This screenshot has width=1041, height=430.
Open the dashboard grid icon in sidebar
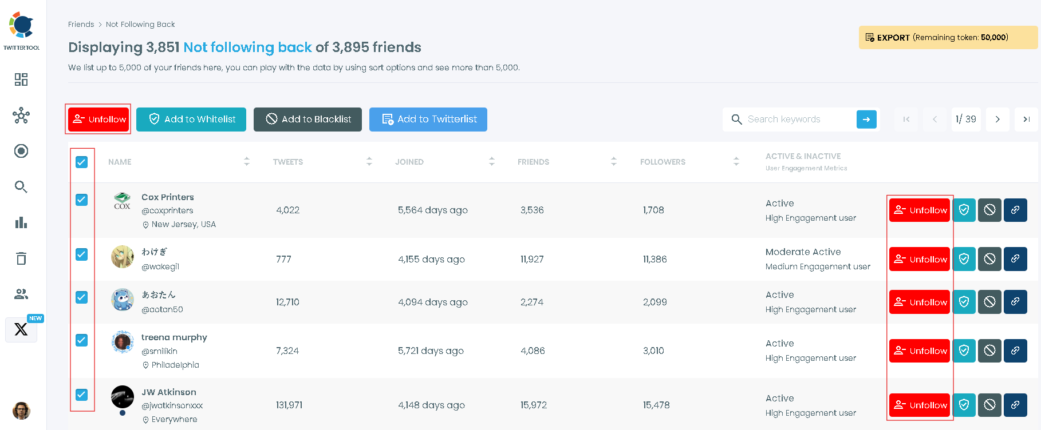tap(21, 79)
